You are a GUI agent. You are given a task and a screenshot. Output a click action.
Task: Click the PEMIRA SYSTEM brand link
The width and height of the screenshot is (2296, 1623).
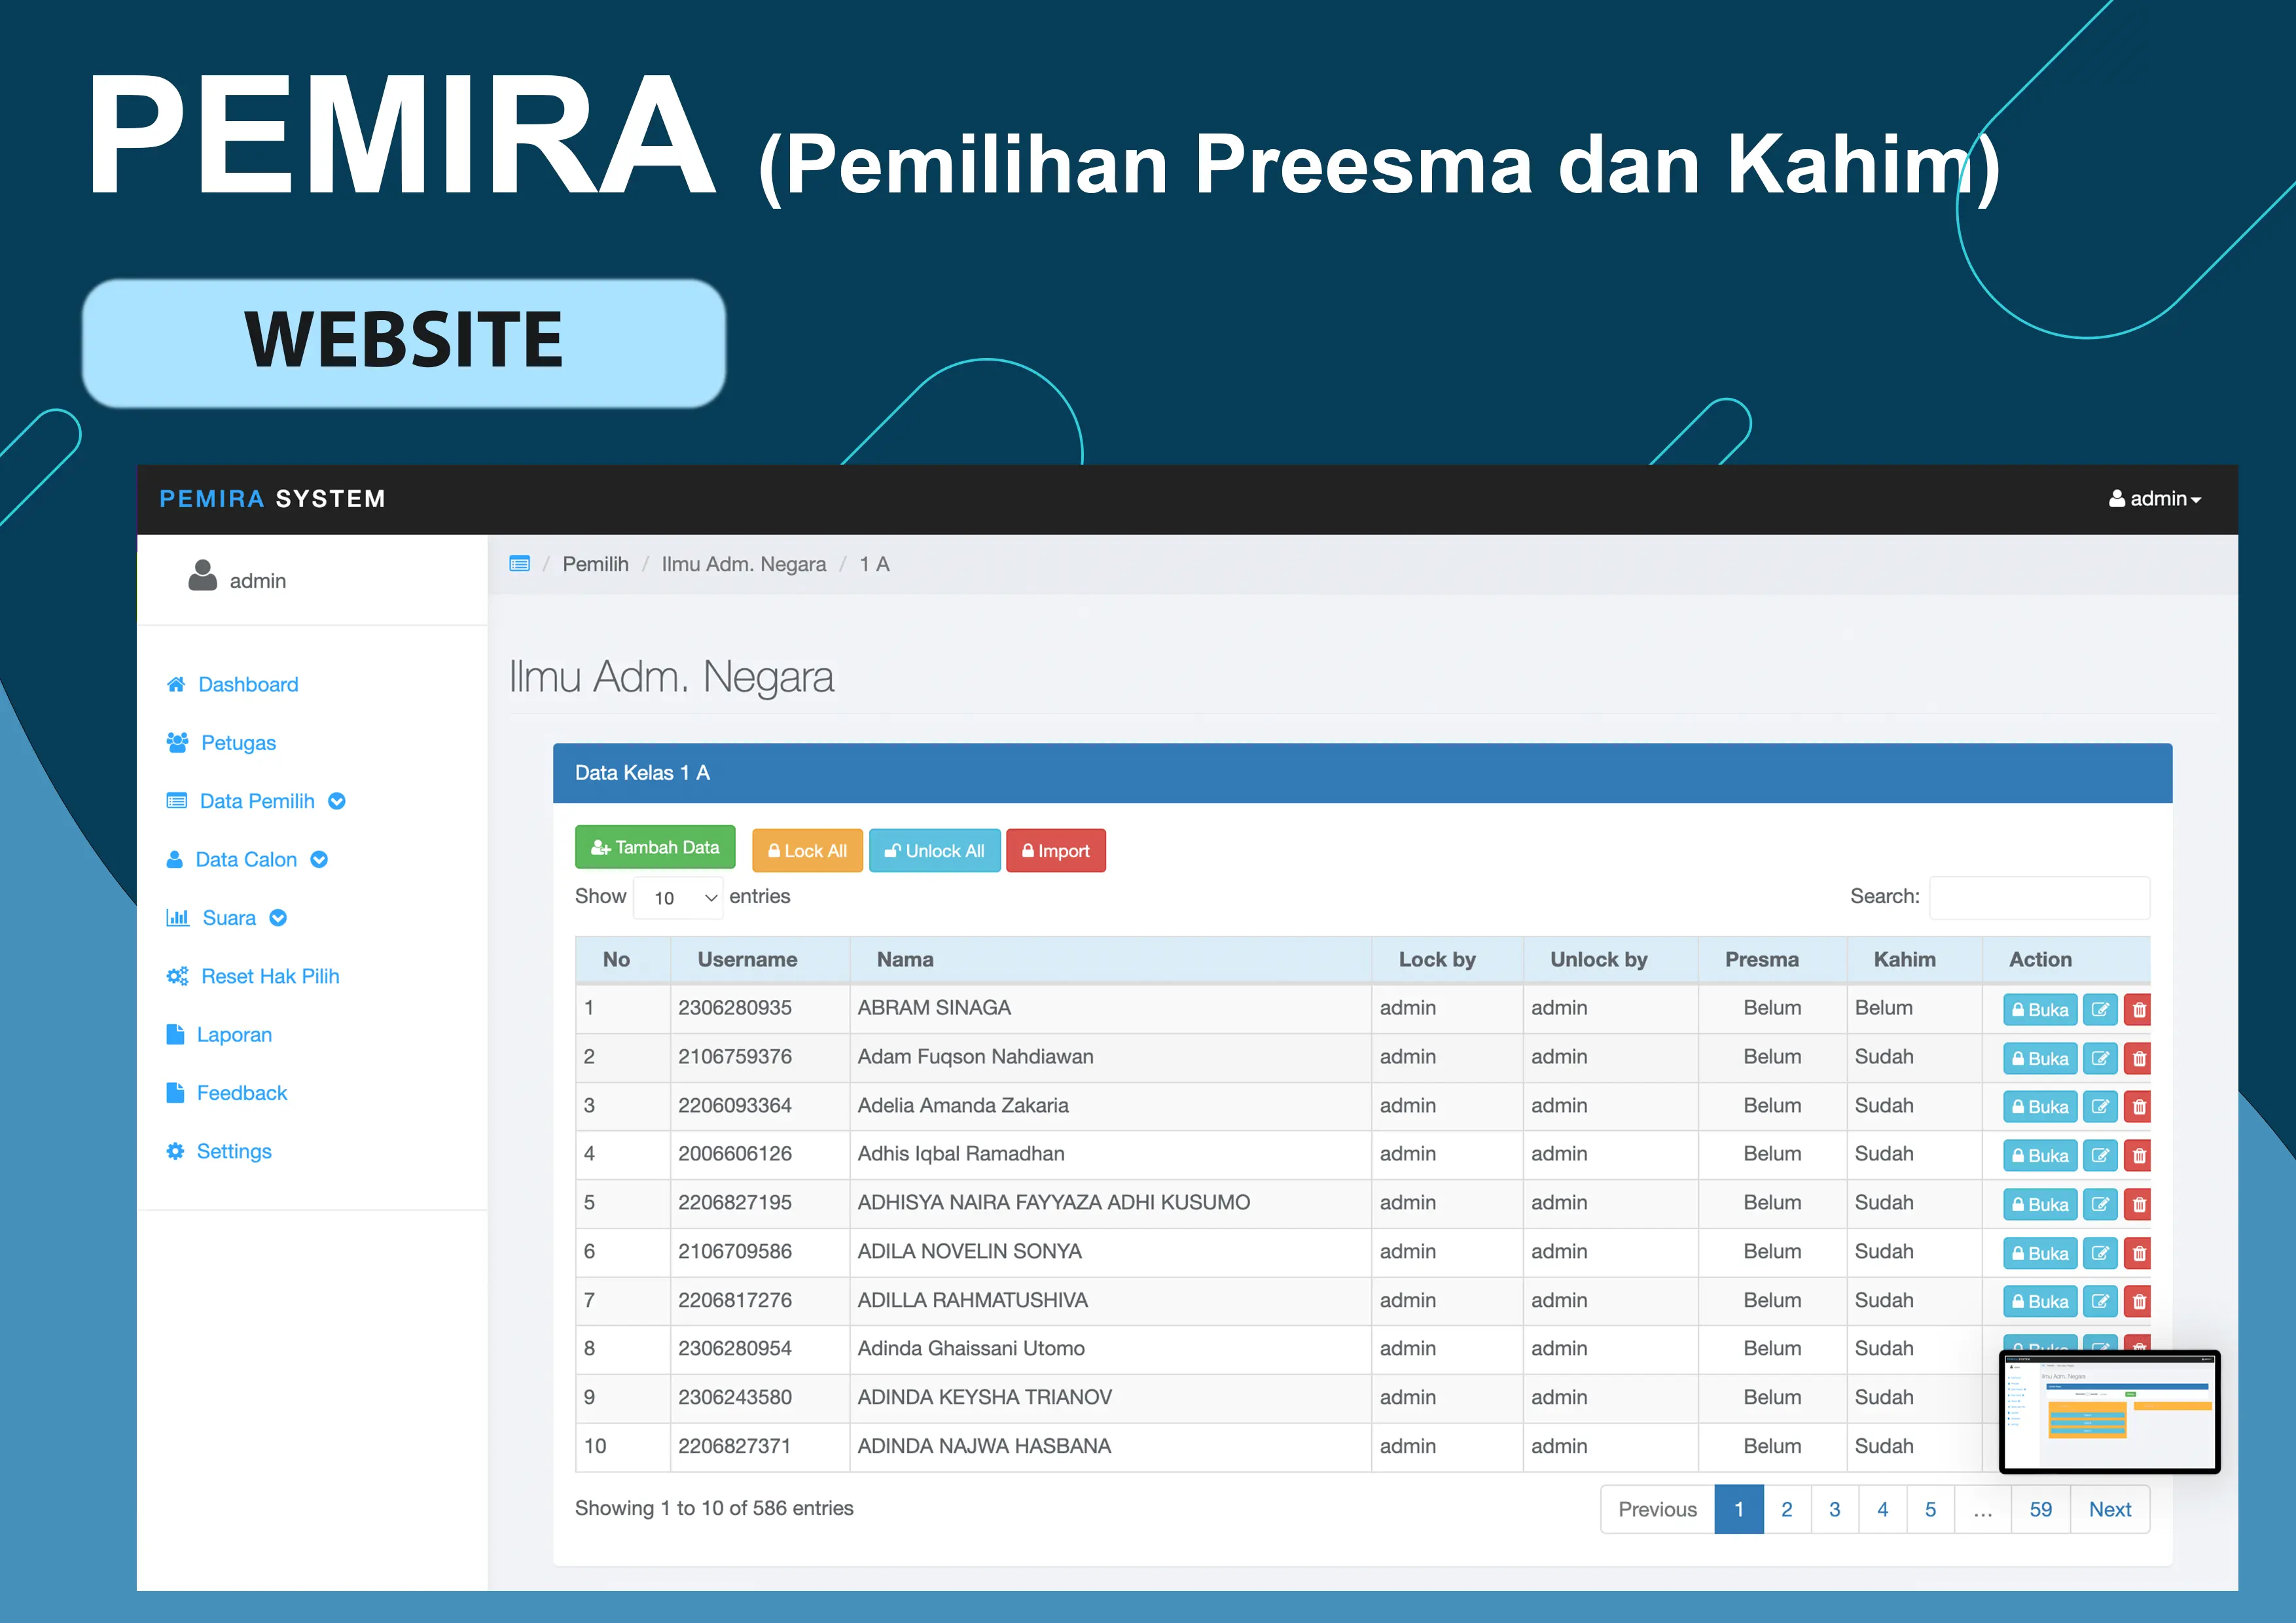(x=272, y=499)
